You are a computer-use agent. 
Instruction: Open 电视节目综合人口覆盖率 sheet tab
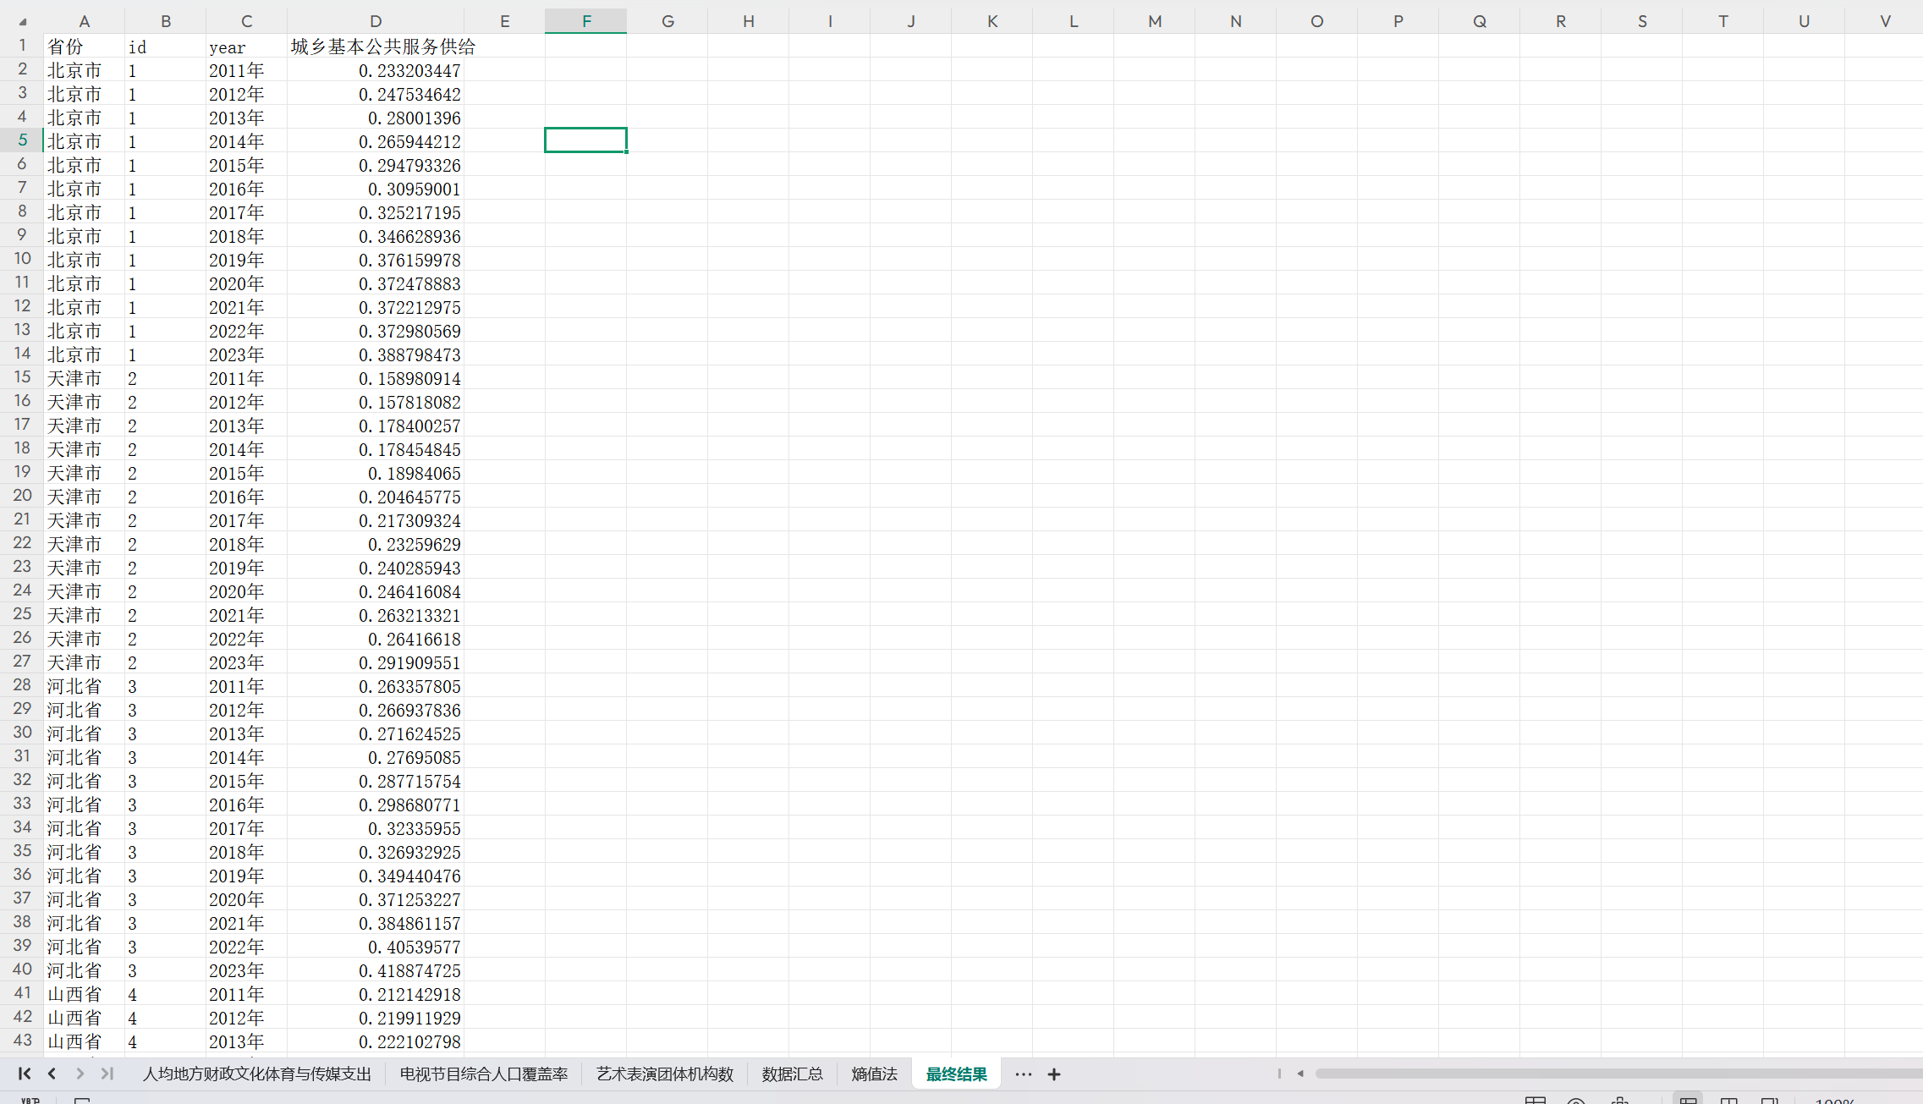click(x=483, y=1074)
